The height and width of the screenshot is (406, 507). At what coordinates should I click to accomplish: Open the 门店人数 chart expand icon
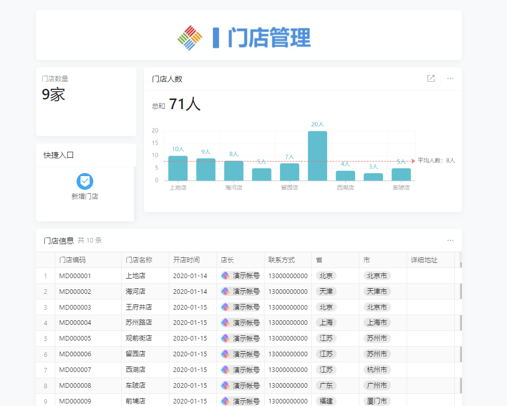pos(430,79)
